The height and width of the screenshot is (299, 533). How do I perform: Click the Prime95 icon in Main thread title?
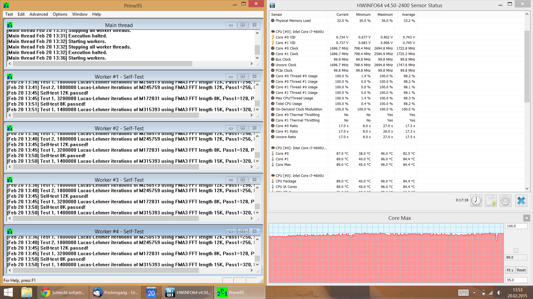point(10,25)
